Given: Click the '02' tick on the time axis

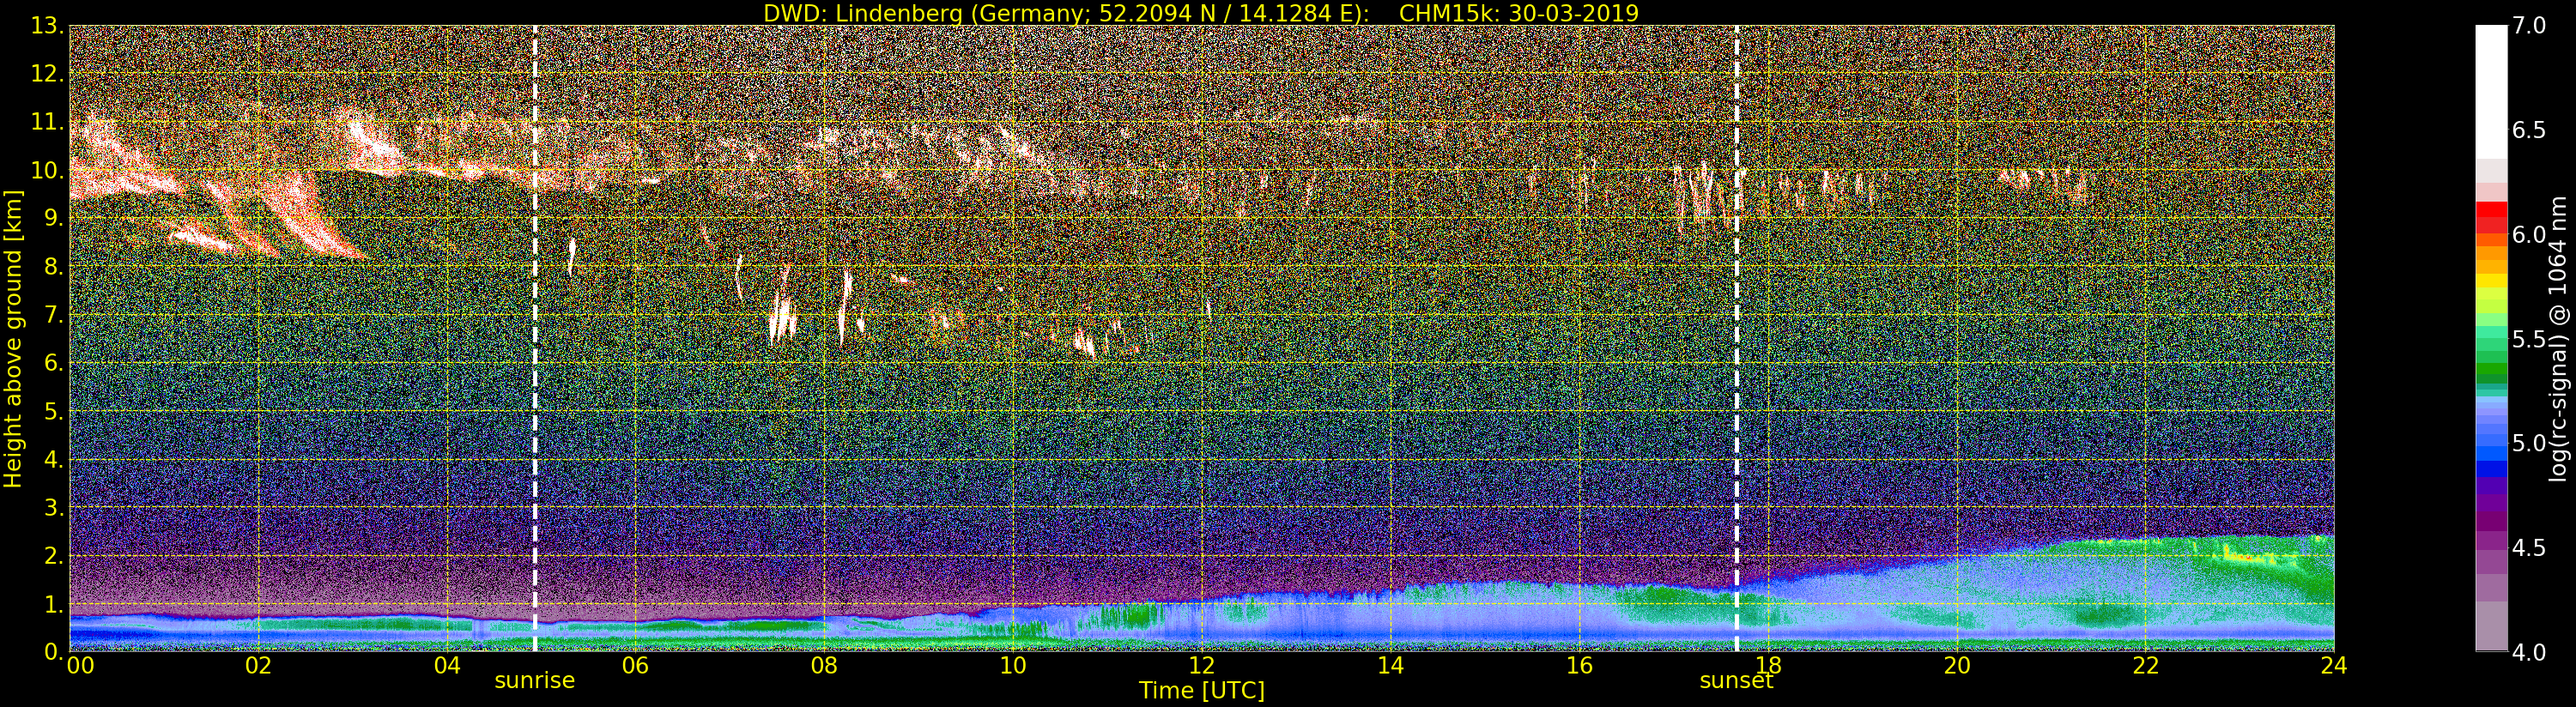Looking at the screenshot, I should point(258,666).
